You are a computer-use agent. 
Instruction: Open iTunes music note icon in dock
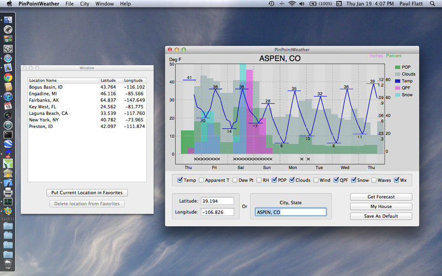coord(8,97)
